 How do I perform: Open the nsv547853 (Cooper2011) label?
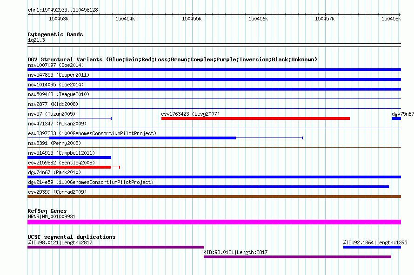pos(59,75)
